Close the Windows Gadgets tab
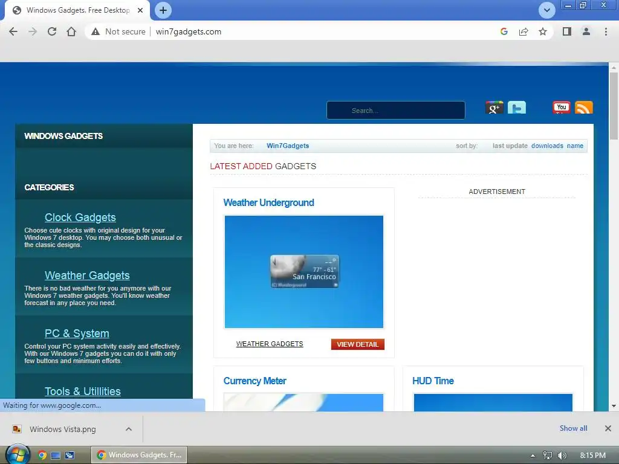Screen dimensions: 619x464 (140, 10)
